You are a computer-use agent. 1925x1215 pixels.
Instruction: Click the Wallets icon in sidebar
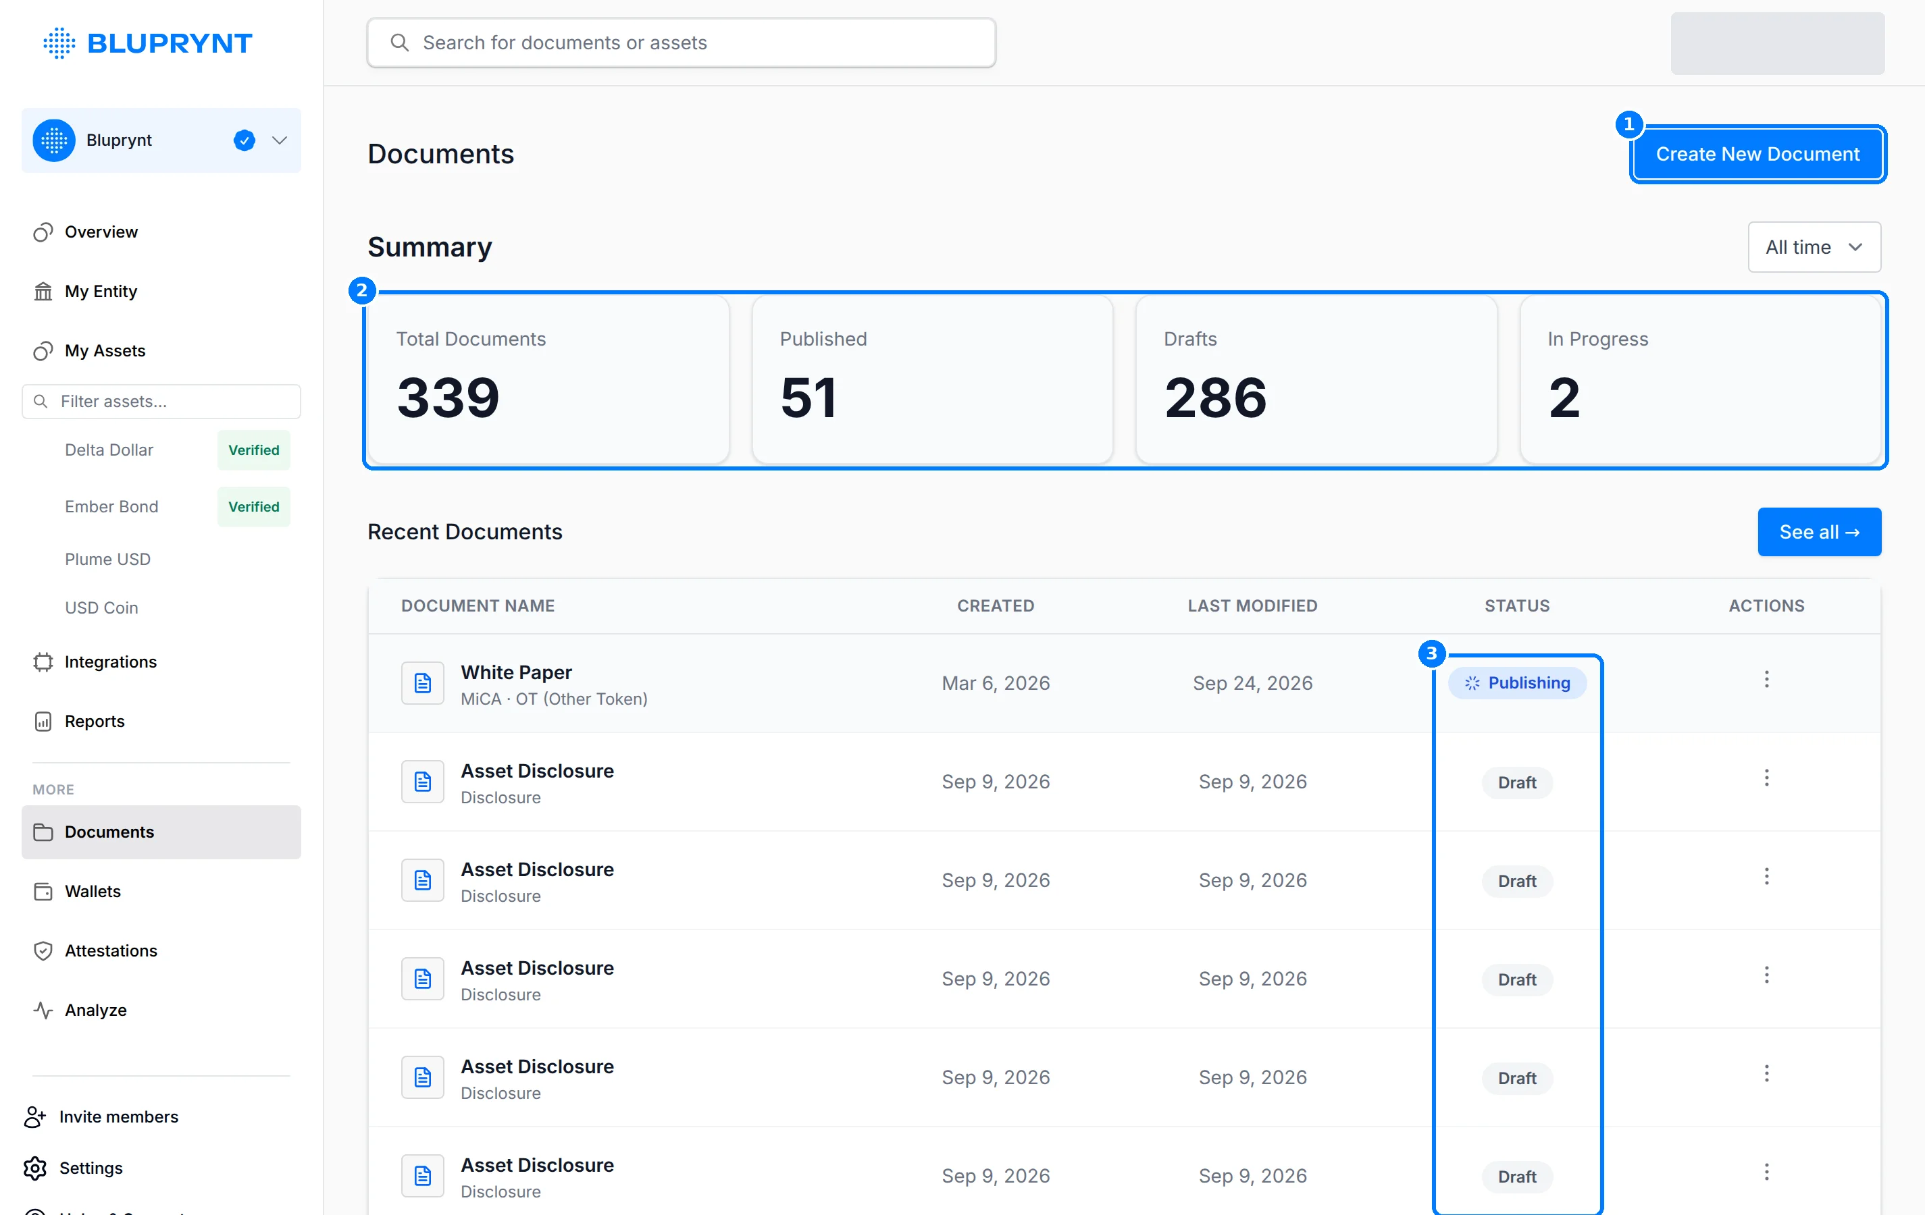tap(43, 892)
